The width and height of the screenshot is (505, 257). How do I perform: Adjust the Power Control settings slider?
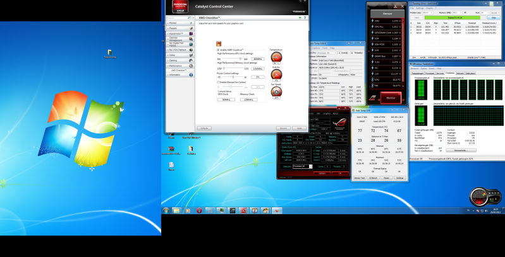[x=232, y=77]
